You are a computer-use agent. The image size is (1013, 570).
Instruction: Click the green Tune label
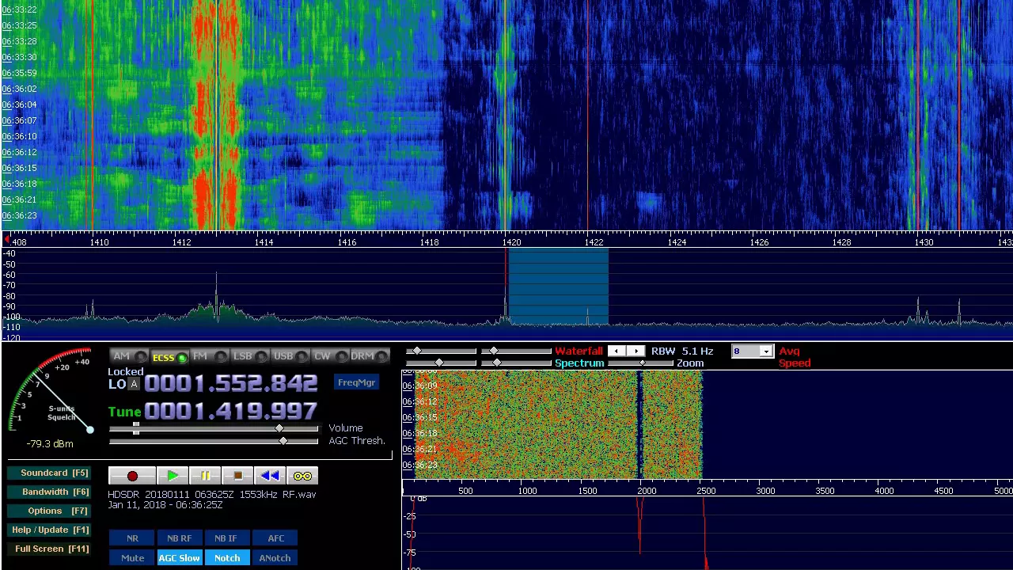[124, 412]
